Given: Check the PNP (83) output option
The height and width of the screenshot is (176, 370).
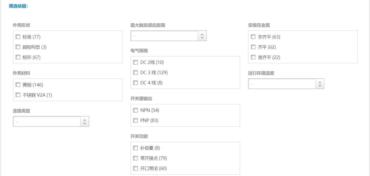Looking at the screenshot, I should click(135, 120).
